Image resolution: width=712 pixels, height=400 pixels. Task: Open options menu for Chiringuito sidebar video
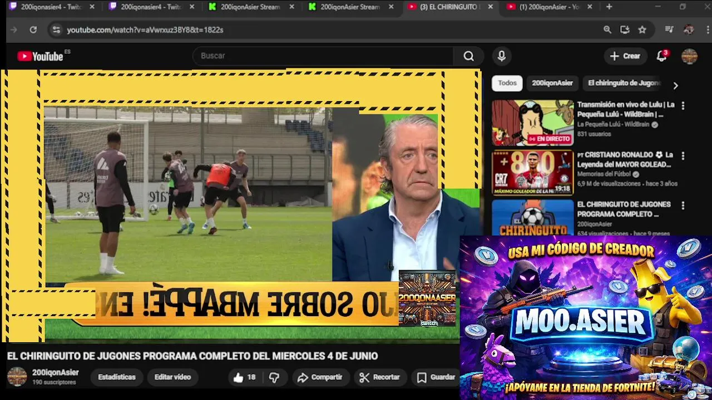pyautogui.click(x=683, y=205)
